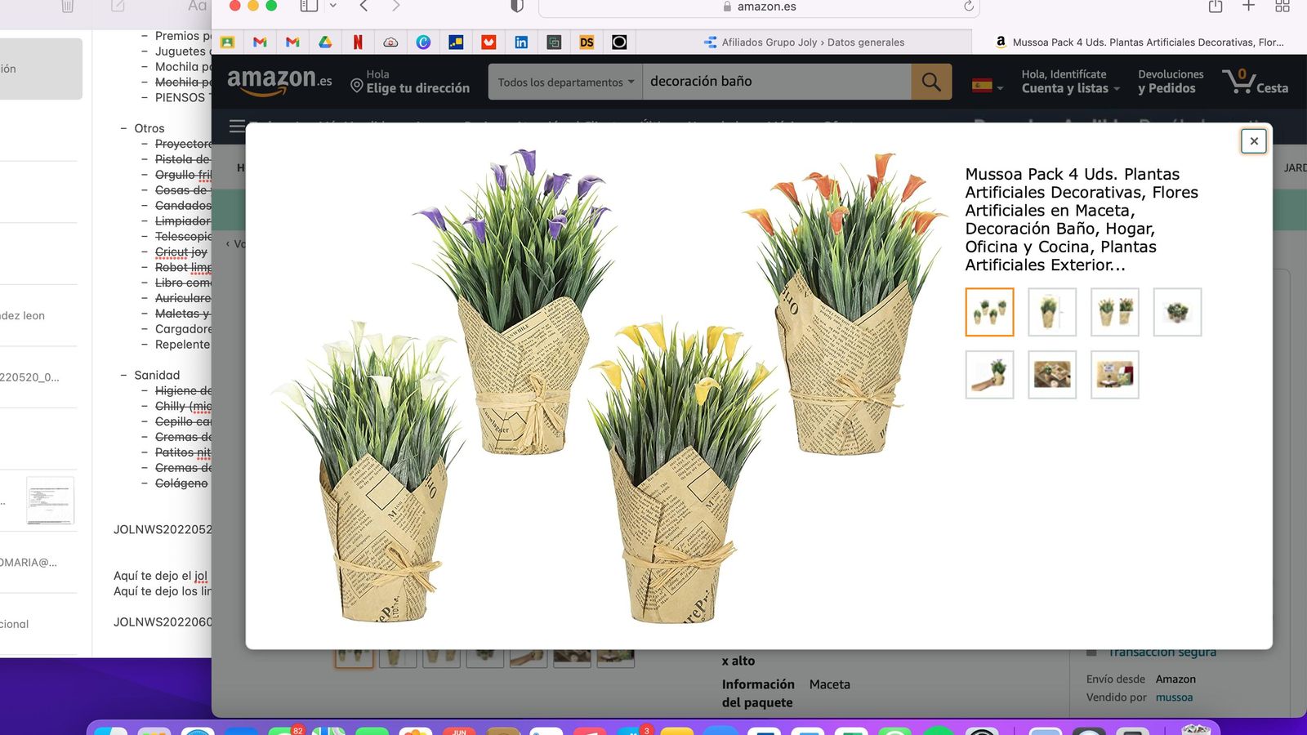The height and width of the screenshot is (735, 1307).
Task: Open a new tab with the plus icon
Action: coord(1248,7)
